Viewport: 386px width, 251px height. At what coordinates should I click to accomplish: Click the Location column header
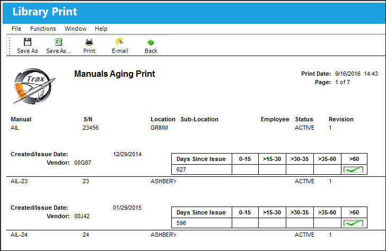click(x=163, y=119)
